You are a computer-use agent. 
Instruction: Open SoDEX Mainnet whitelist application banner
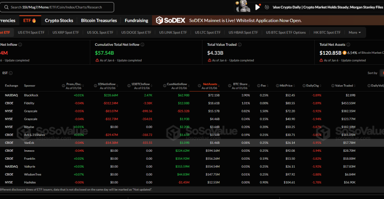[245, 20]
